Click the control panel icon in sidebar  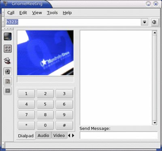pyautogui.click(x=8, y=49)
